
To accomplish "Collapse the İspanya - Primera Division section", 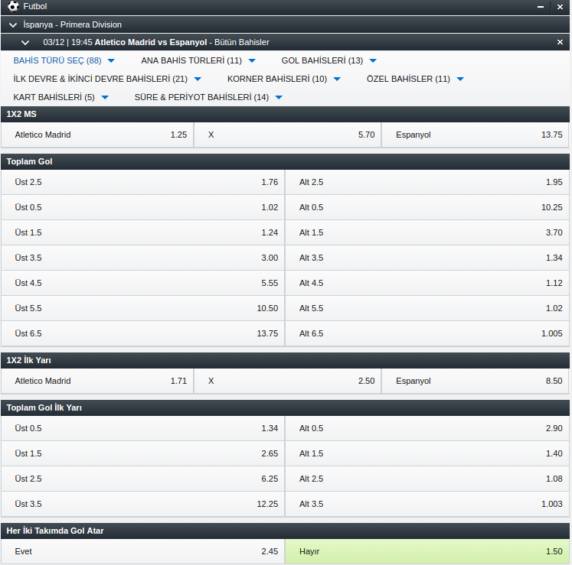I will (13, 24).
